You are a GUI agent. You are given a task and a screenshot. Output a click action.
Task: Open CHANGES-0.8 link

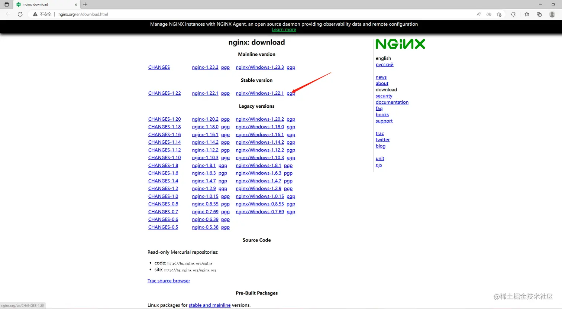click(163, 204)
